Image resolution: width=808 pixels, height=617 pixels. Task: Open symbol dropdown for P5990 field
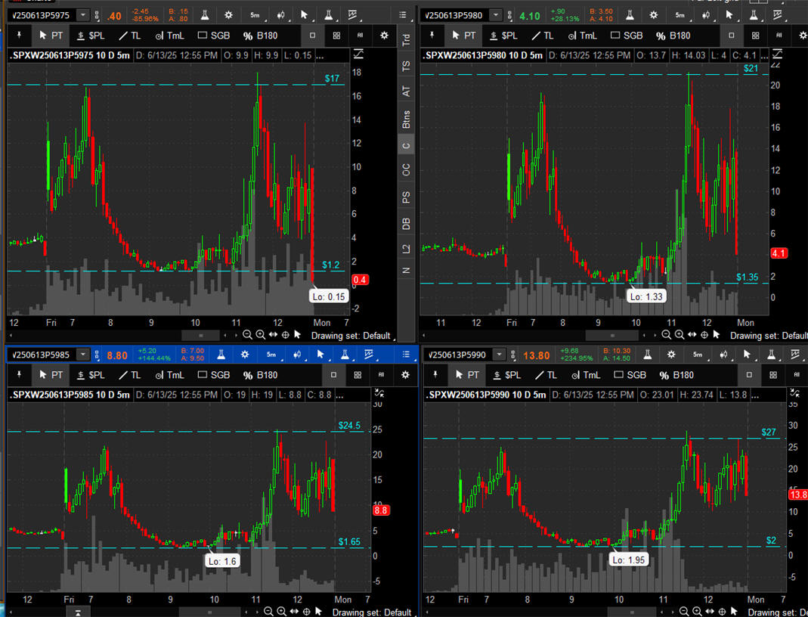[x=499, y=355]
